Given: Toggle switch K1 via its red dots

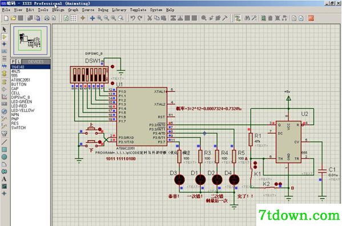Looking at the screenshot, I should coord(255,165).
